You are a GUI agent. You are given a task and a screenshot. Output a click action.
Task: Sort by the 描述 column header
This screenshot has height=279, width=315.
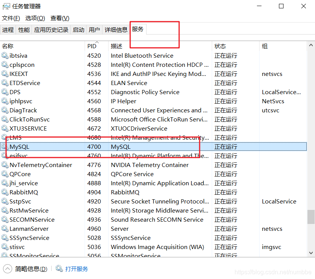pyautogui.click(x=160, y=46)
